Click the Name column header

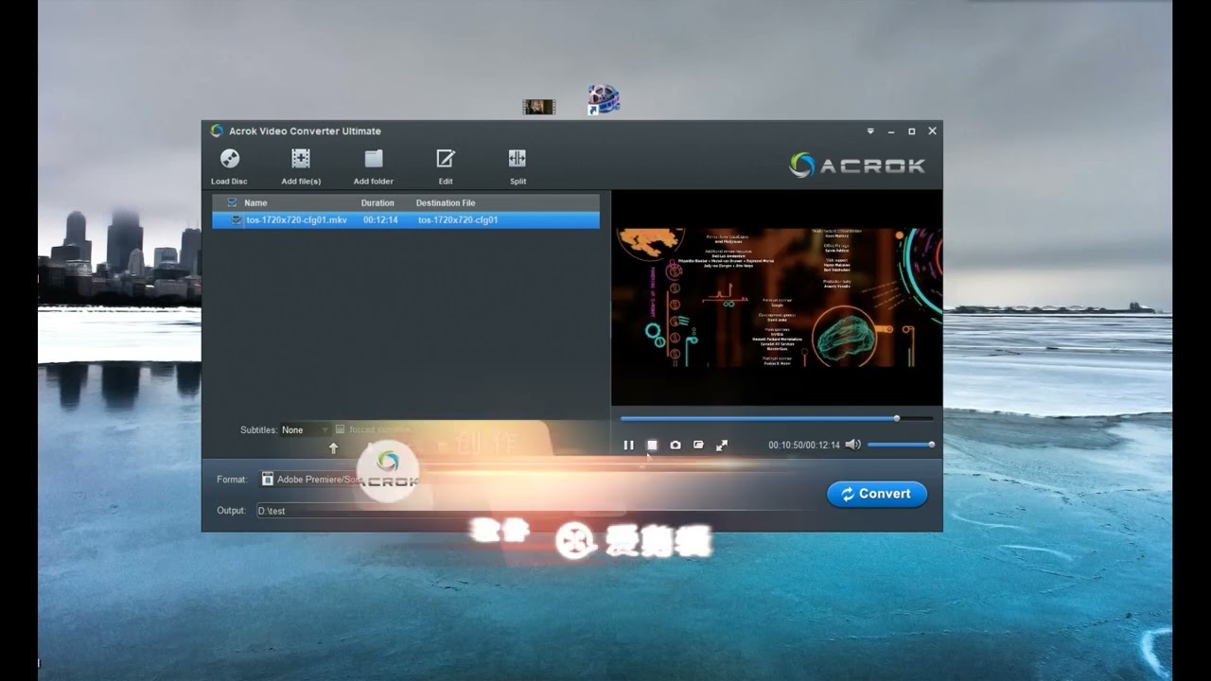coord(255,202)
